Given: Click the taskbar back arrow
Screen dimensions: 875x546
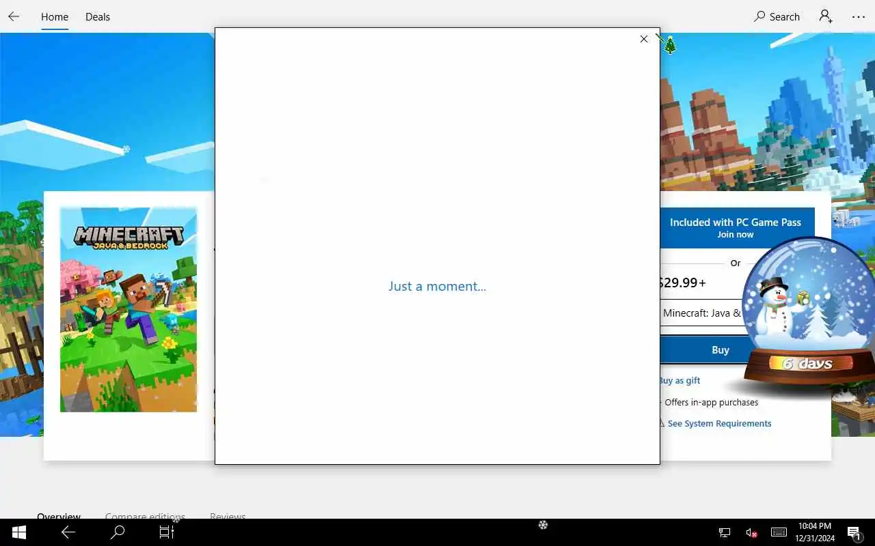Looking at the screenshot, I should [68, 532].
